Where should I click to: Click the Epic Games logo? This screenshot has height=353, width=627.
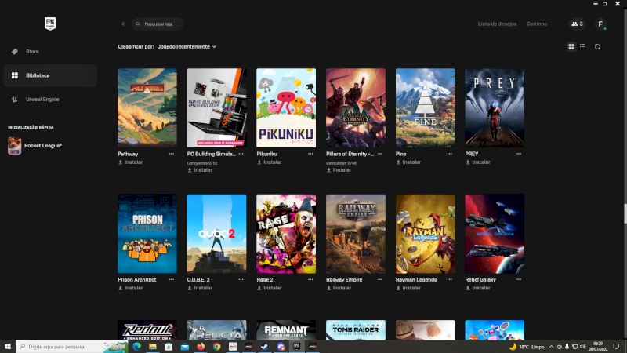point(50,24)
